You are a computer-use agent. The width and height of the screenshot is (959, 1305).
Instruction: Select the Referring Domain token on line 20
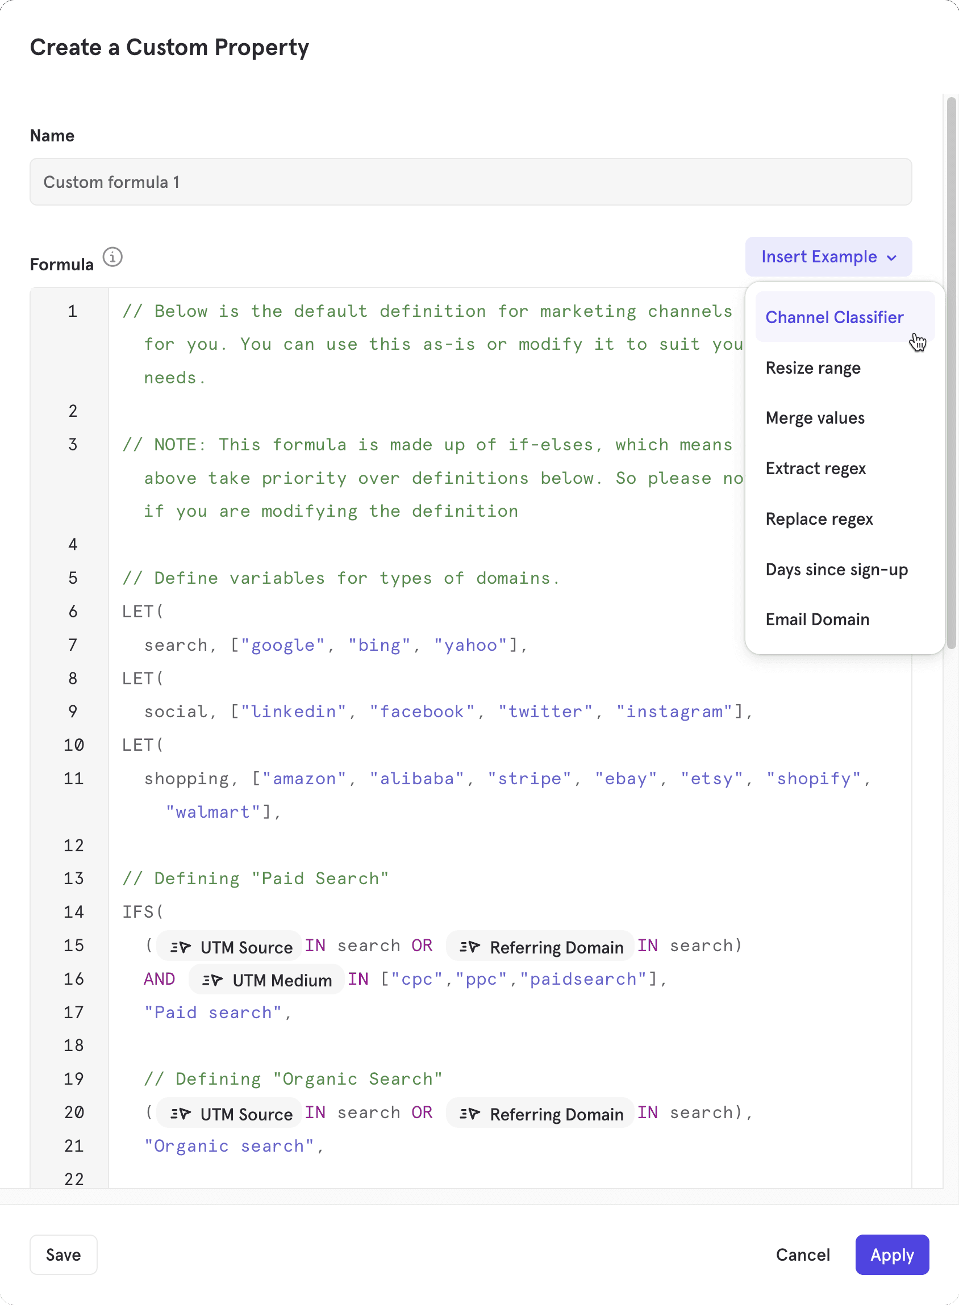(x=539, y=1113)
